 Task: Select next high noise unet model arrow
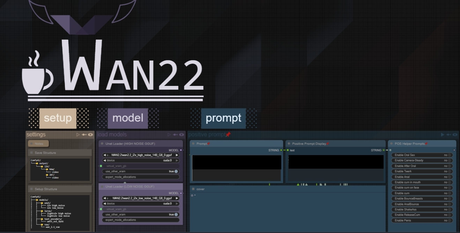177,155
